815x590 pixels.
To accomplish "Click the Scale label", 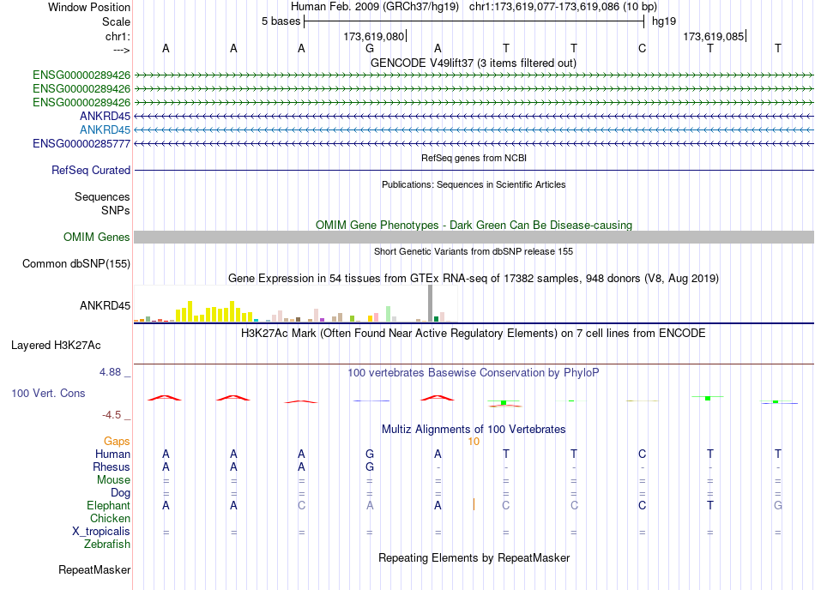I will [x=116, y=21].
